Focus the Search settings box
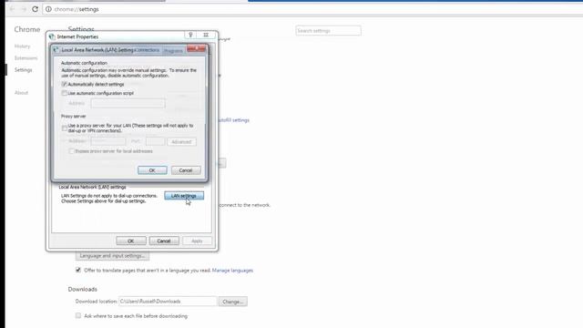The image size is (583, 328). point(328,31)
